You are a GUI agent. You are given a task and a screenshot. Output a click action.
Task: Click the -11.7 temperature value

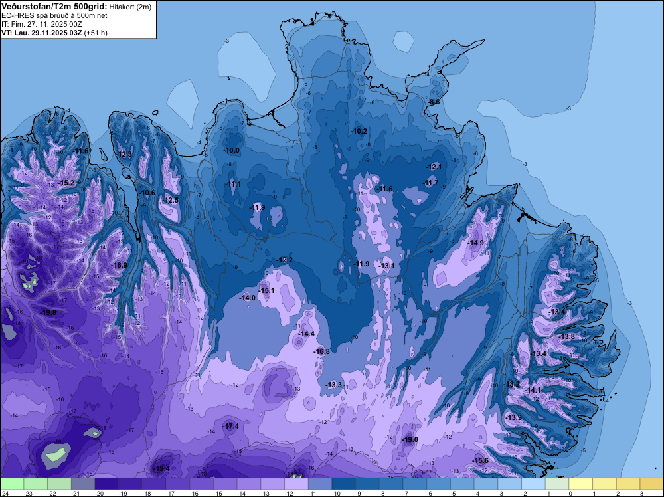click(430, 183)
